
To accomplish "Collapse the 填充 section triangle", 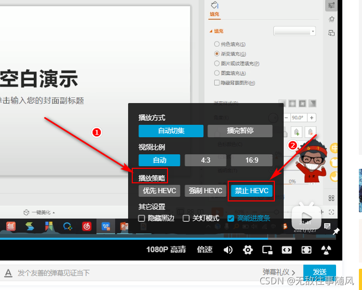I will tap(211, 31).
